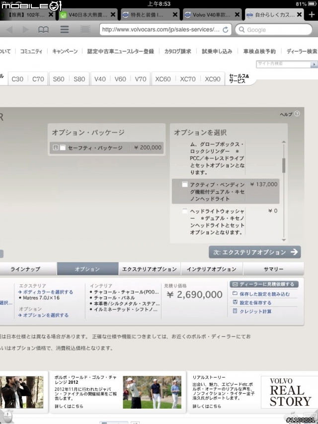Screen dimensions: 318x424
Task: Tap the film strip toolbar icon
Action: click(85, 29)
